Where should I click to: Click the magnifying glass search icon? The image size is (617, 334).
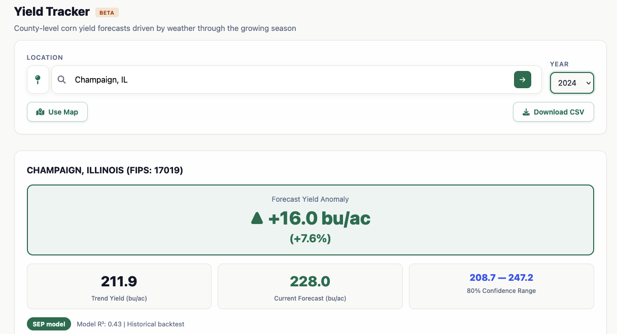pyautogui.click(x=61, y=80)
